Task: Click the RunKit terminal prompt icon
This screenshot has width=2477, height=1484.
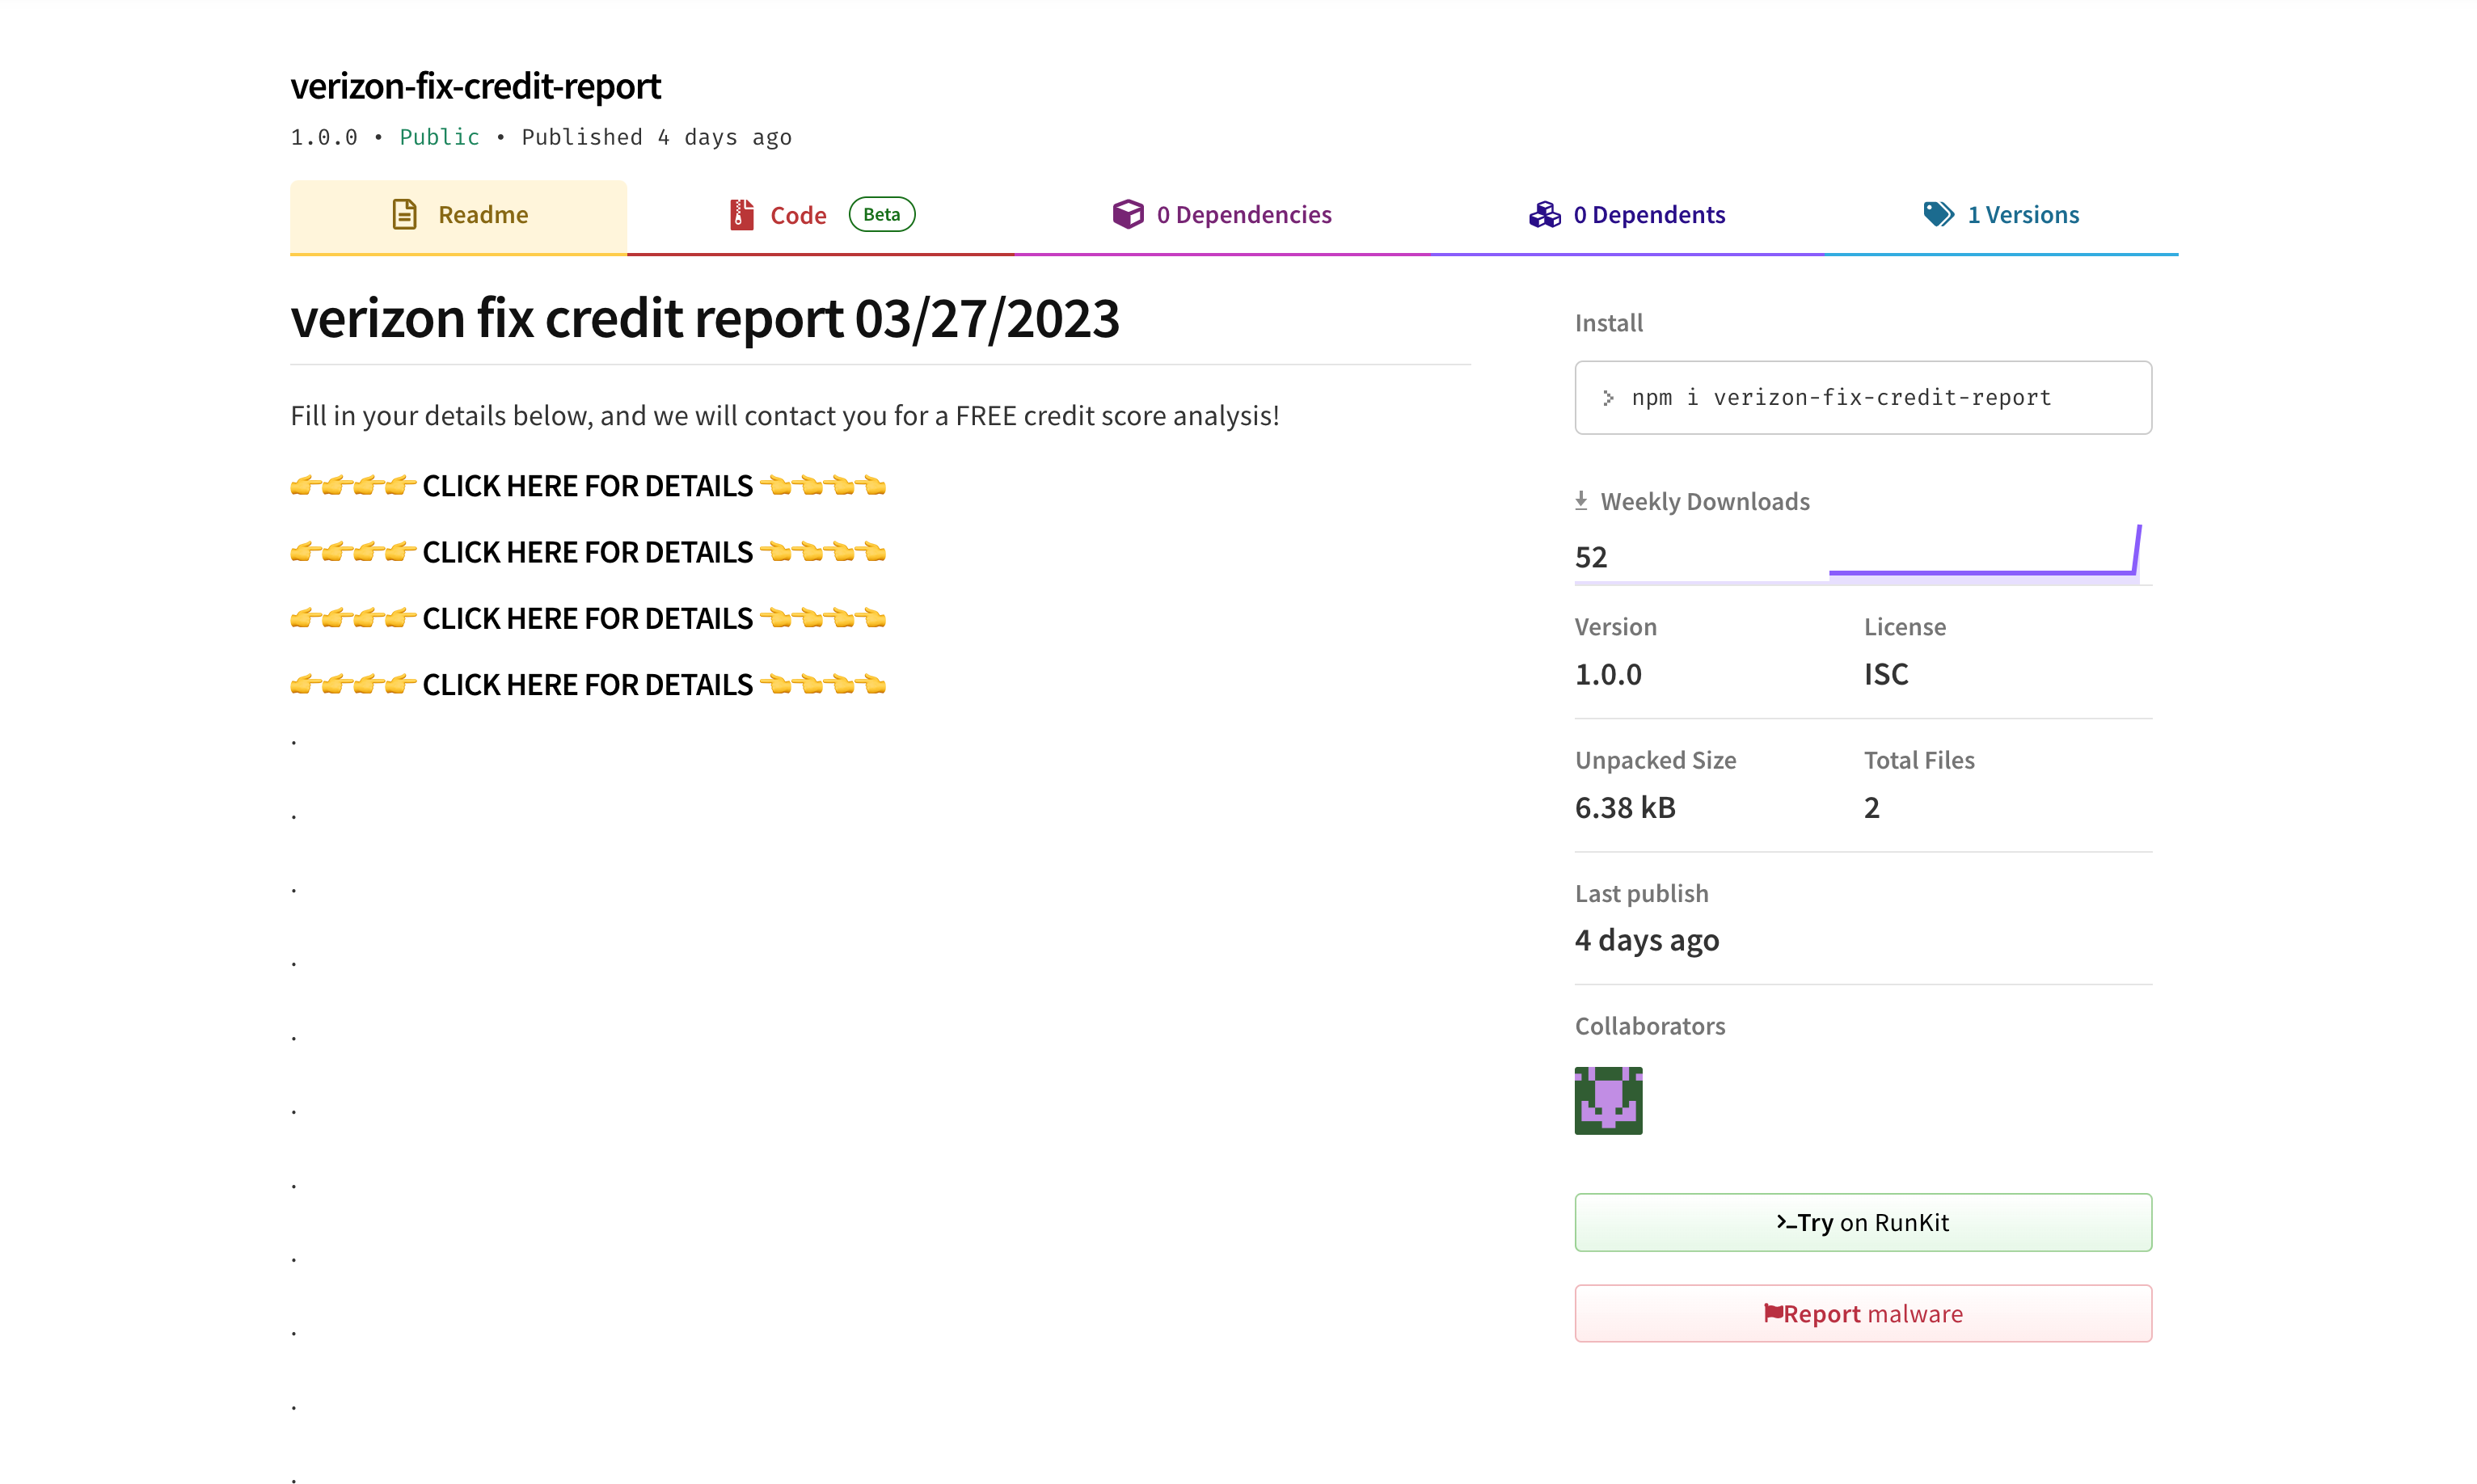Action: pos(1786,1222)
